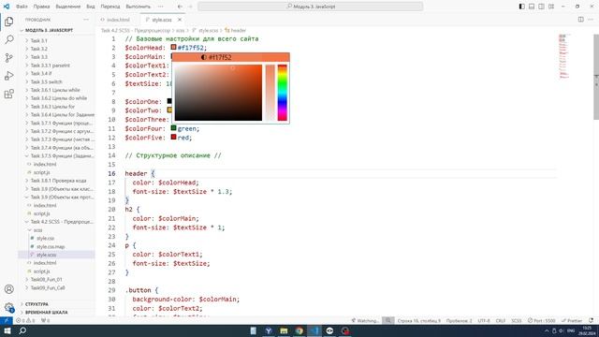
Task: Open the Explorer view in activity bar
Action: pyautogui.click(x=9, y=22)
